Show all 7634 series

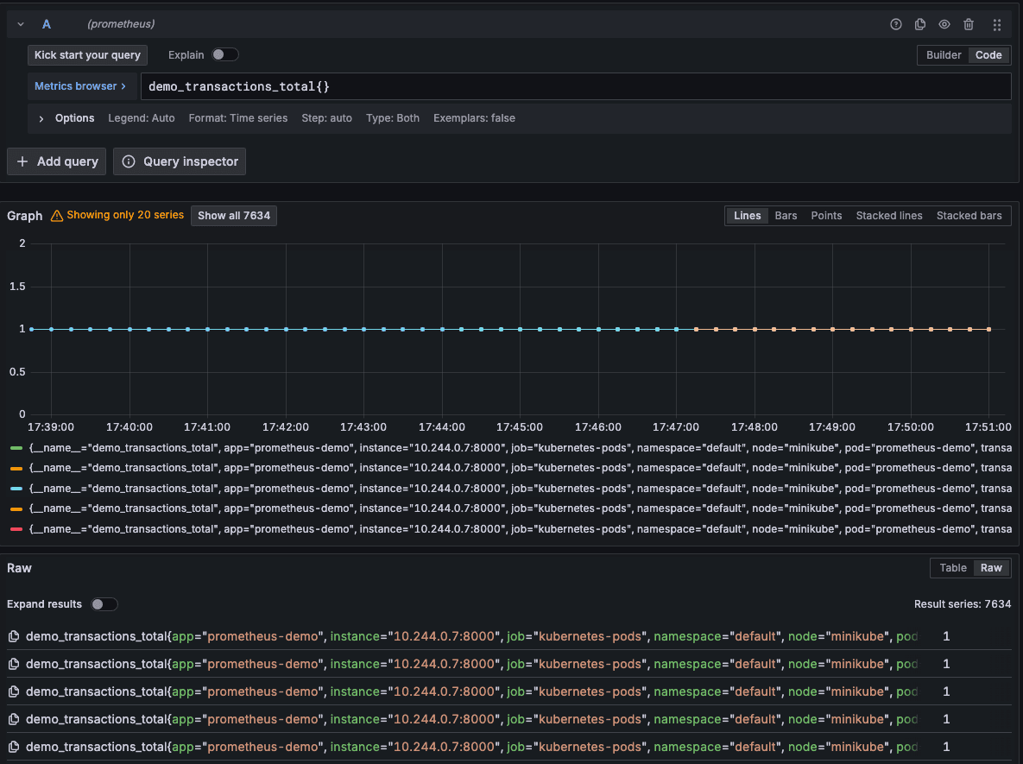pos(233,215)
